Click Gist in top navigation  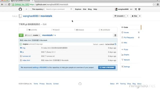click(84, 9)
